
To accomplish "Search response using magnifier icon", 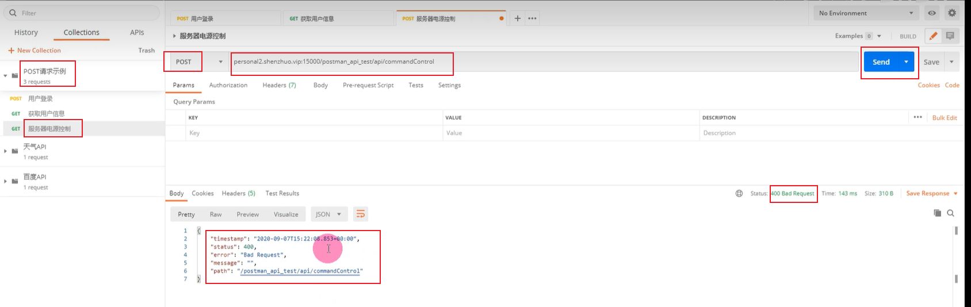I will click(x=951, y=213).
